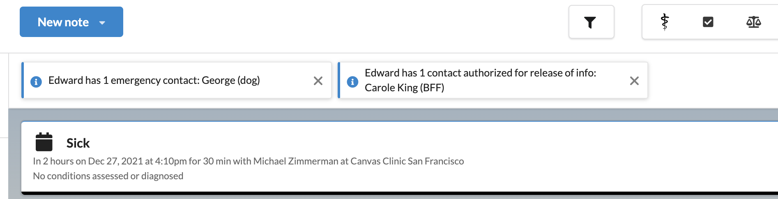Dismiss the emergency contact banner
The height and width of the screenshot is (199, 778).
click(318, 81)
